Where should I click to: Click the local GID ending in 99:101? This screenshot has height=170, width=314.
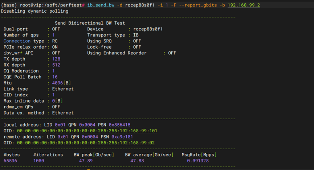(87, 130)
